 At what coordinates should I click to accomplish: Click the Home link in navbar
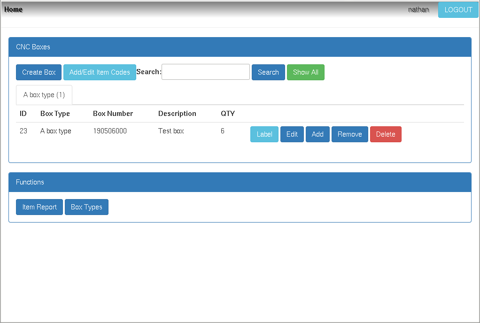tap(13, 9)
